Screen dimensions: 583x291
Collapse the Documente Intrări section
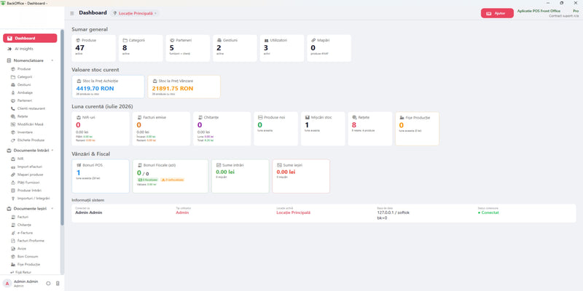pyautogui.click(x=52, y=151)
